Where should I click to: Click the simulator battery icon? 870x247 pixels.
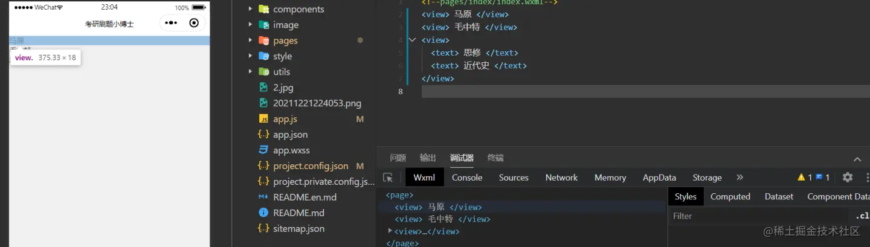click(199, 7)
